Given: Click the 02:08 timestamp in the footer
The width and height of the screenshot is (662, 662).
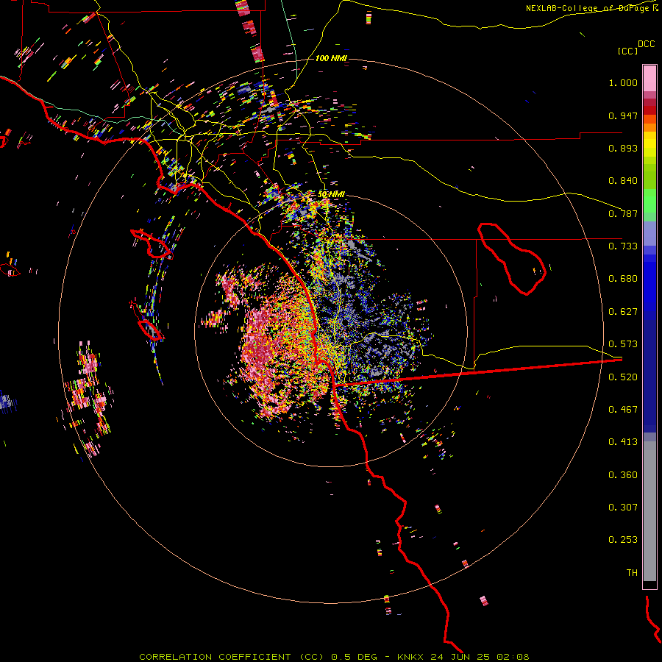Looking at the screenshot, I should [x=513, y=657].
